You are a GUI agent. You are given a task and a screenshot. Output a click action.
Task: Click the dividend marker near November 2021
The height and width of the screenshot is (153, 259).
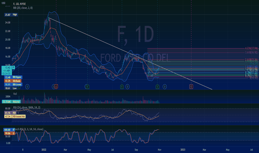[27, 87]
